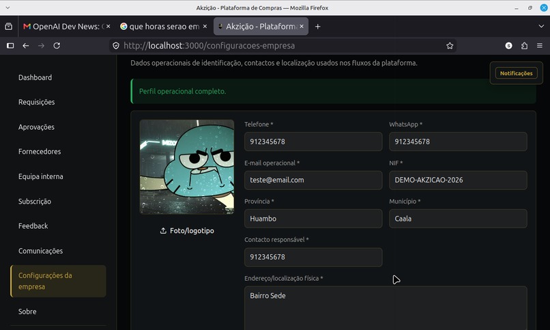Open the Firefox hamburger menu
550x330 pixels.
(x=540, y=46)
